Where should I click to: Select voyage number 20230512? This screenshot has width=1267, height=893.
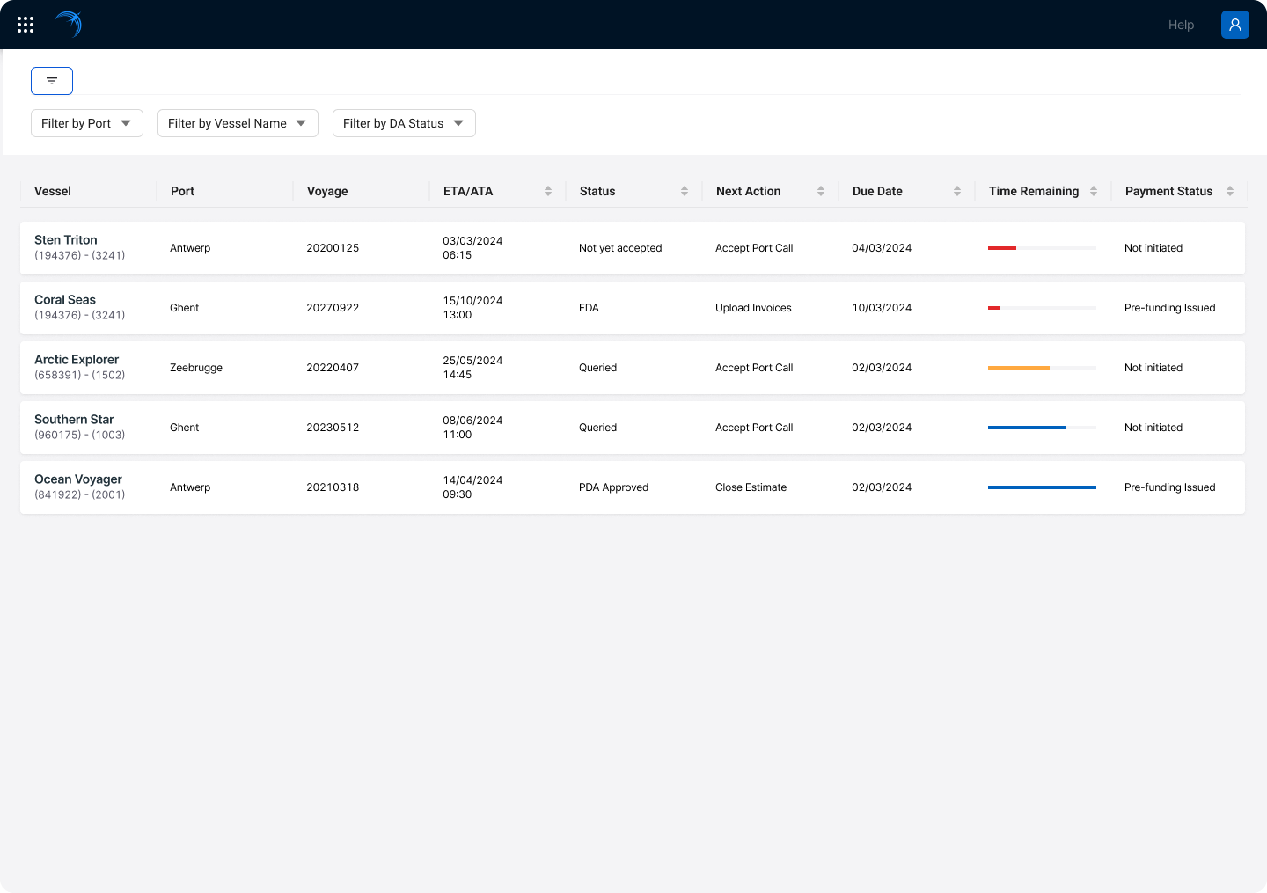(333, 428)
